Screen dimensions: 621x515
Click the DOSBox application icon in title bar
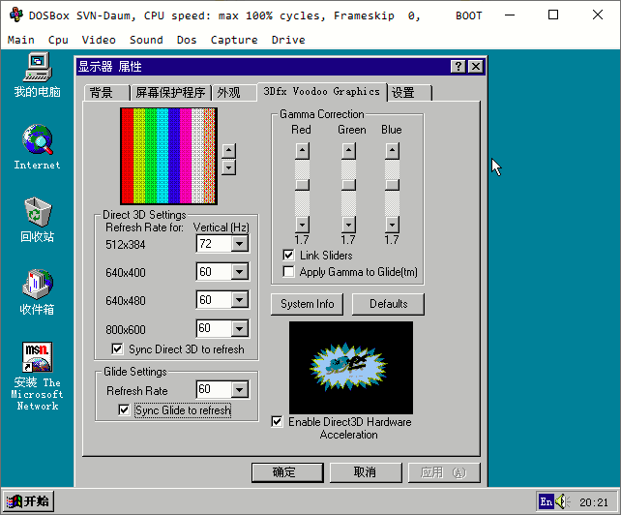pos(16,15)
